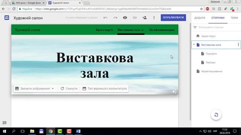The width and height of the screenshot is (241, 135).
Task: Click the red adblock extension icon
Action: (x=207, y=9)
